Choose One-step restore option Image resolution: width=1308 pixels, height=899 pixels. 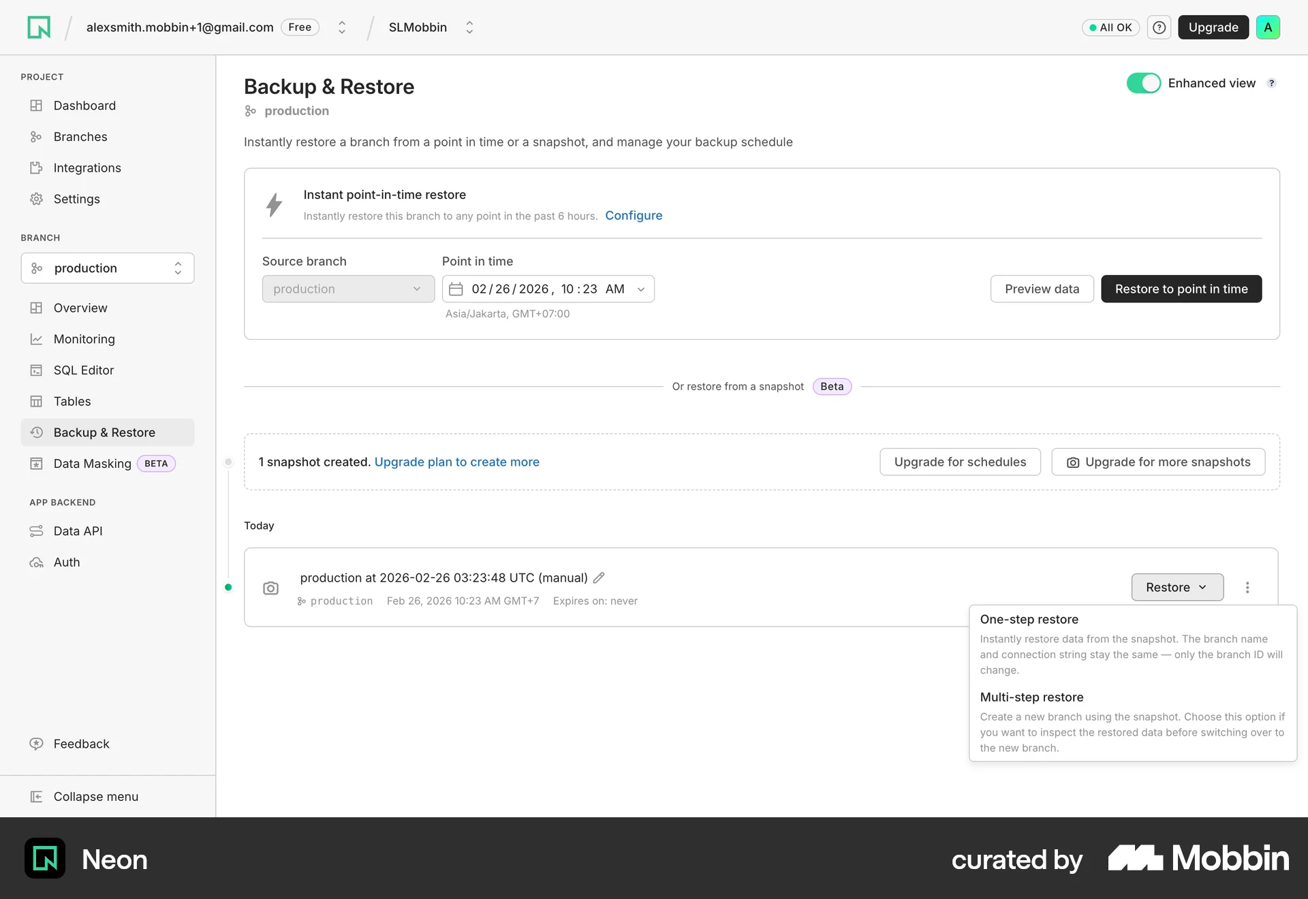(1133, 644)
